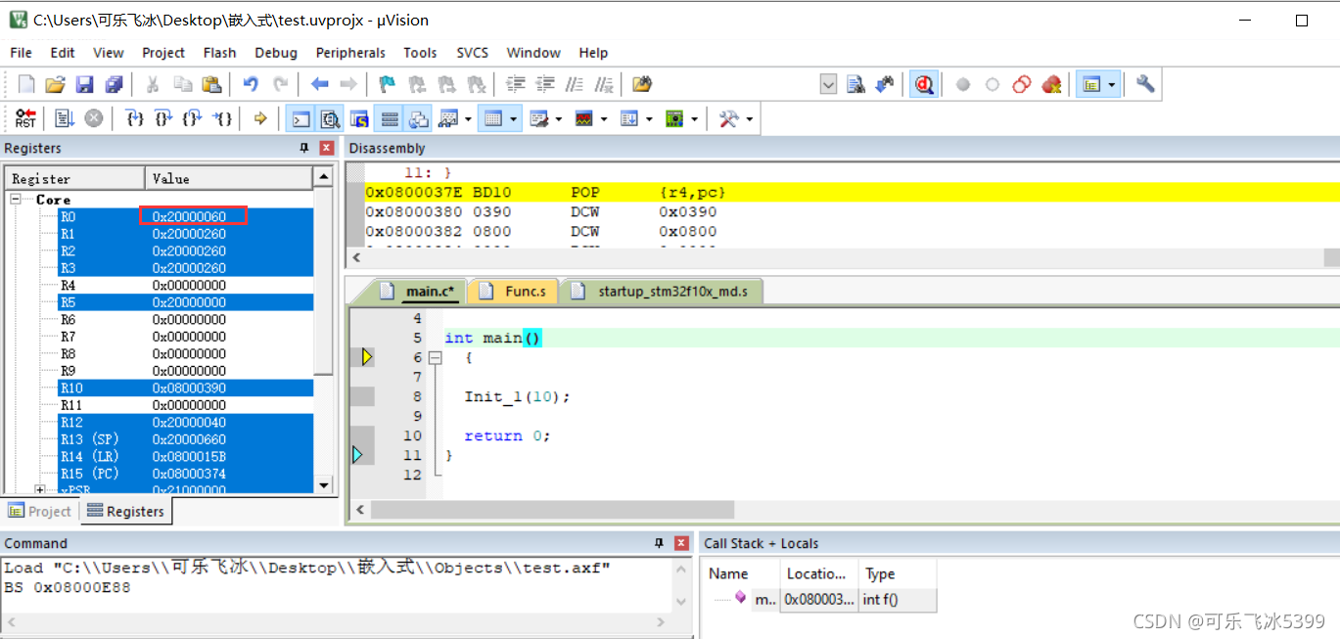Click the Type column header in Call Stack

898,573
